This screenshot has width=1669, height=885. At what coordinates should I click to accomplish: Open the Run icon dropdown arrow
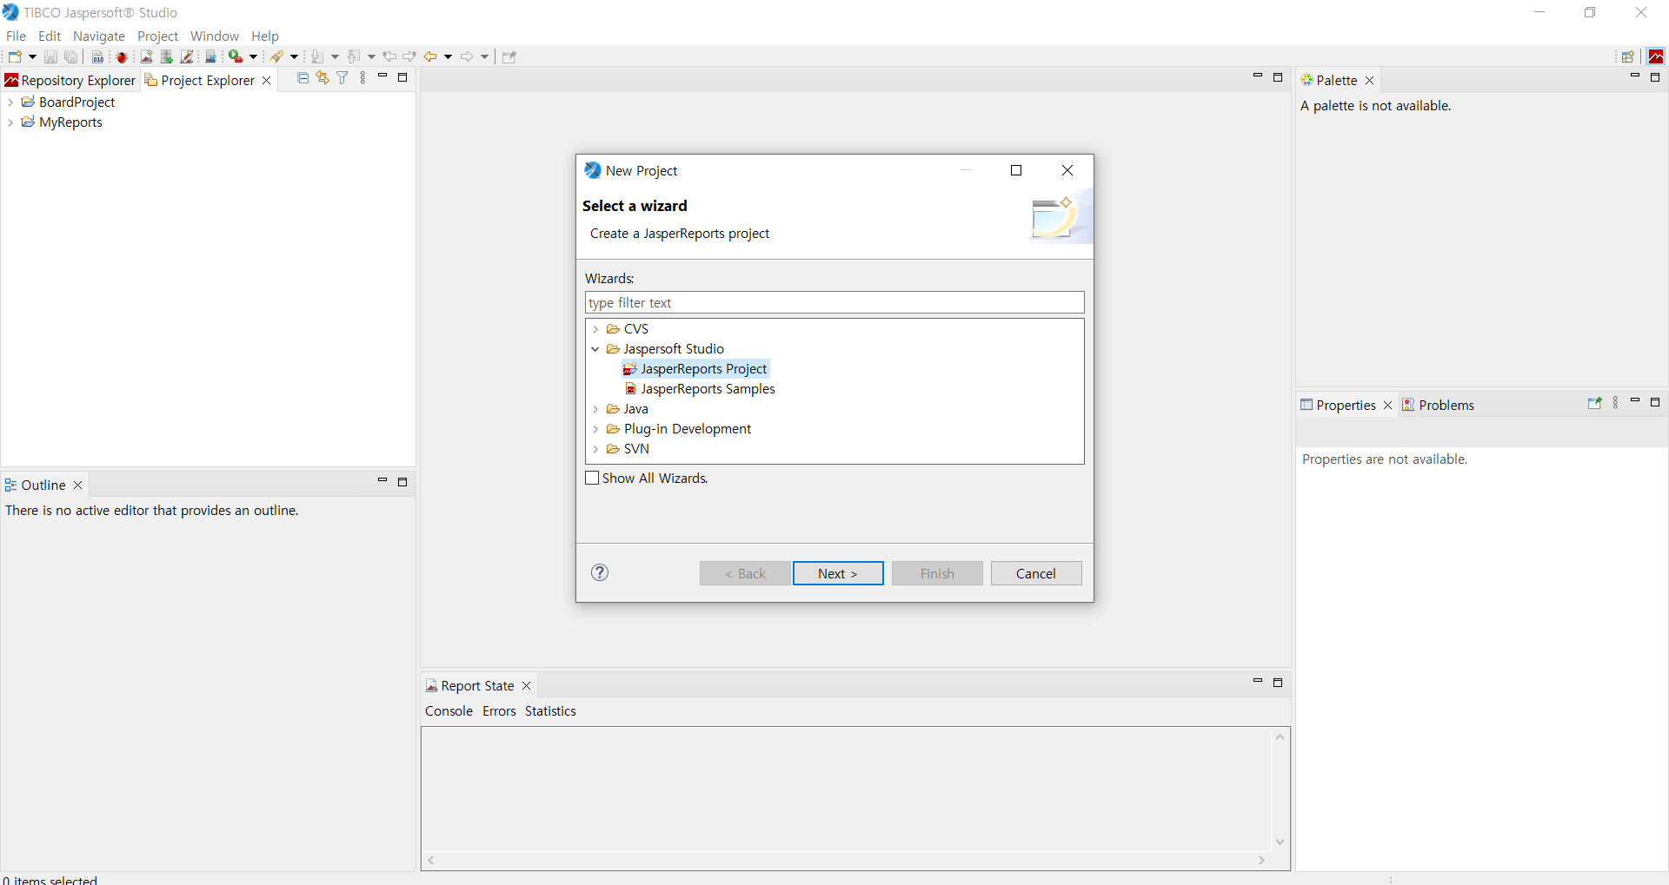(x=254, y=57)
